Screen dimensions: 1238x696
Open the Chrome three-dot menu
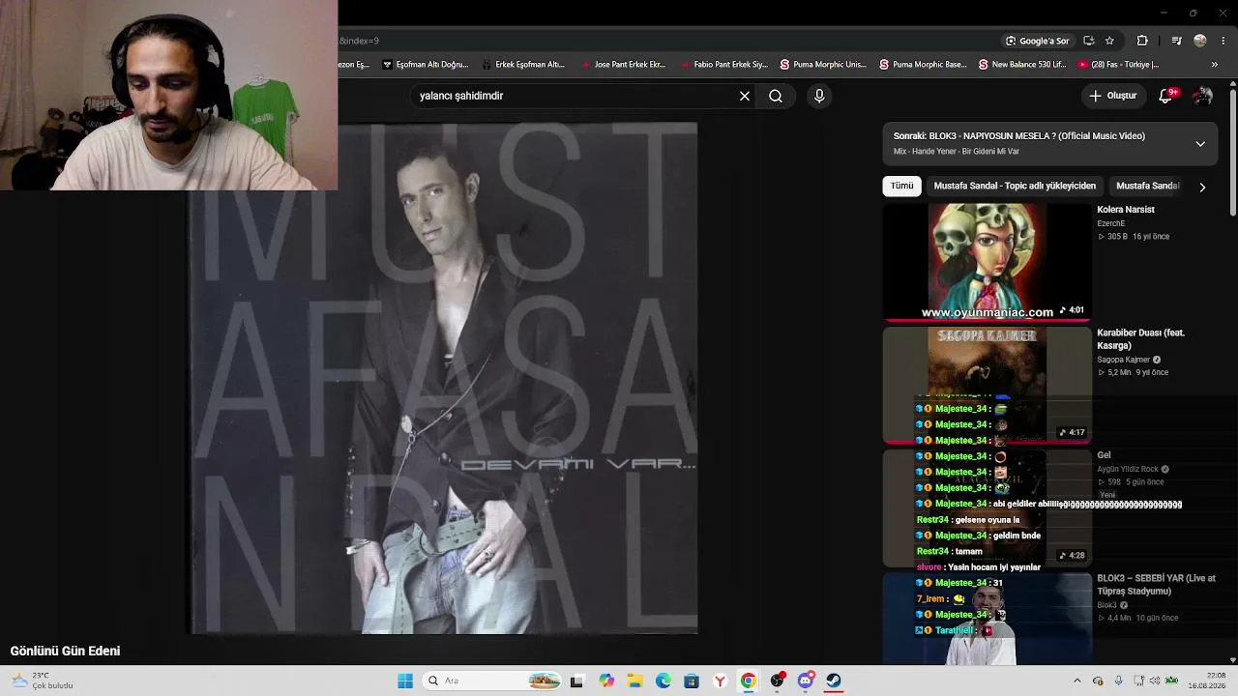point(1223,41)
